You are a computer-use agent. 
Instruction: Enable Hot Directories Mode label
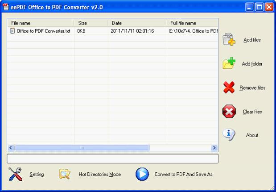click(99, 175)
